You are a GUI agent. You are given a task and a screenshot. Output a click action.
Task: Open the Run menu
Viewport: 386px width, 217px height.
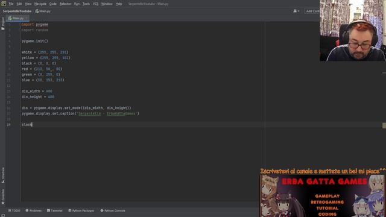coord(77,4)
